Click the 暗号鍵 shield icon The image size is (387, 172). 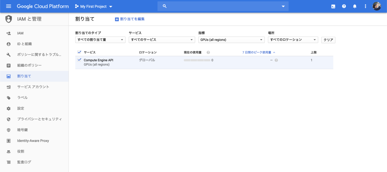click(x=9, y=130)
